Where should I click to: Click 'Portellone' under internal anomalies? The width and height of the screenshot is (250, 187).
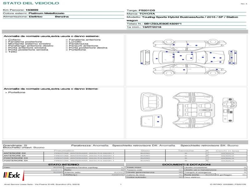pyautogui.click(x=17, y=92)
